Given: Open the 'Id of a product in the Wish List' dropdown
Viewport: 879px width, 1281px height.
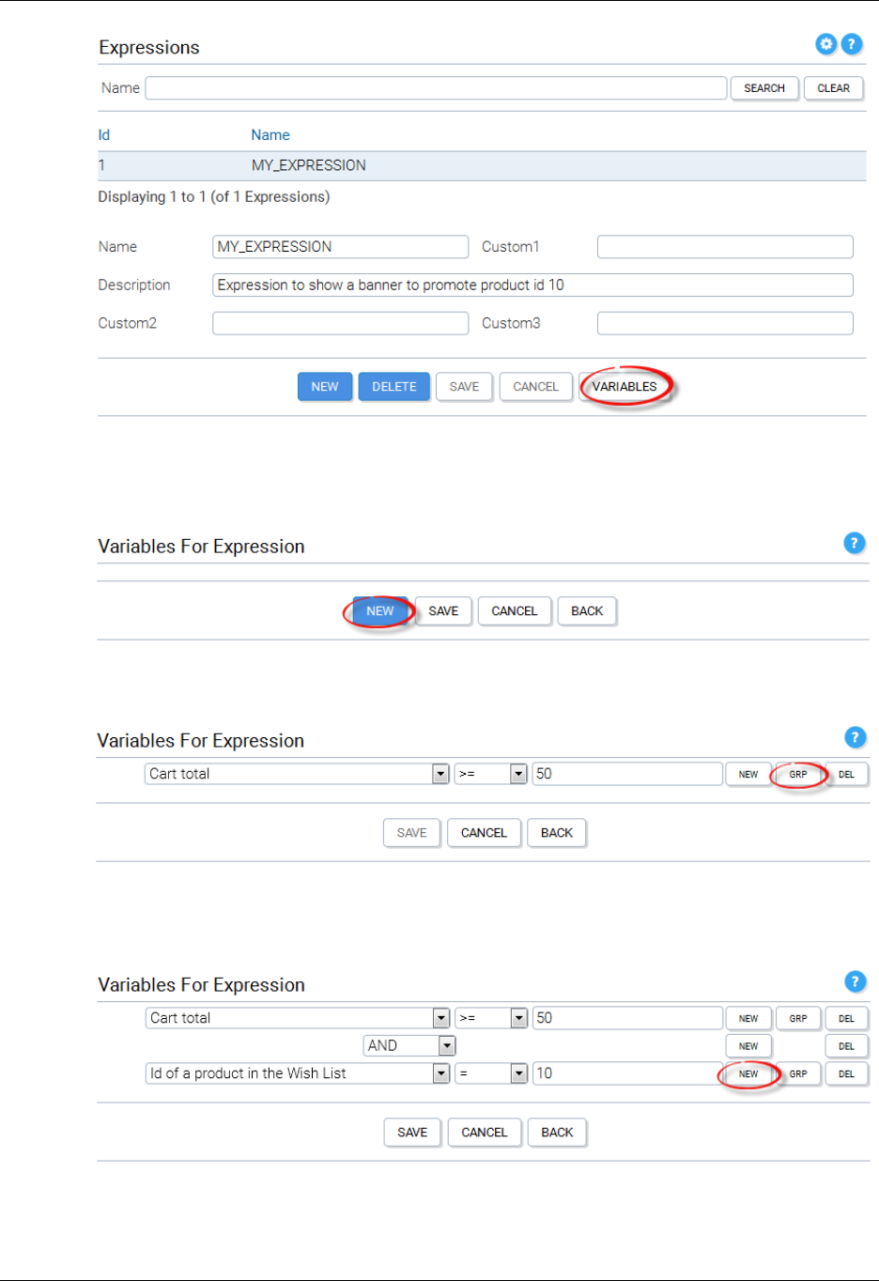Looking at the screenshot, I should (x=440, y=1073).
